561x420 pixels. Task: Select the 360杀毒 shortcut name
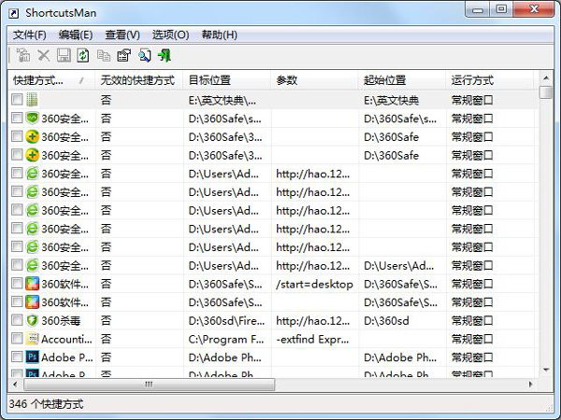pyautogui.click(x=61, y=321)
